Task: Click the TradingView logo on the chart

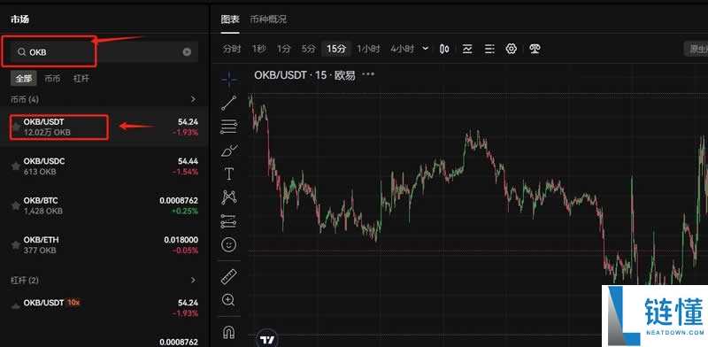Action: pos(267,340)
